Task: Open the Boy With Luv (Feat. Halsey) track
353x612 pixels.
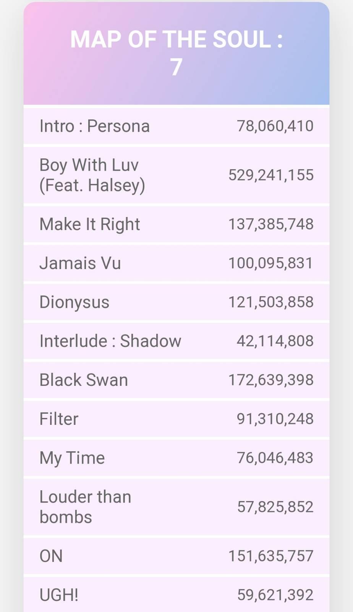Action: (x=92, y=175)
